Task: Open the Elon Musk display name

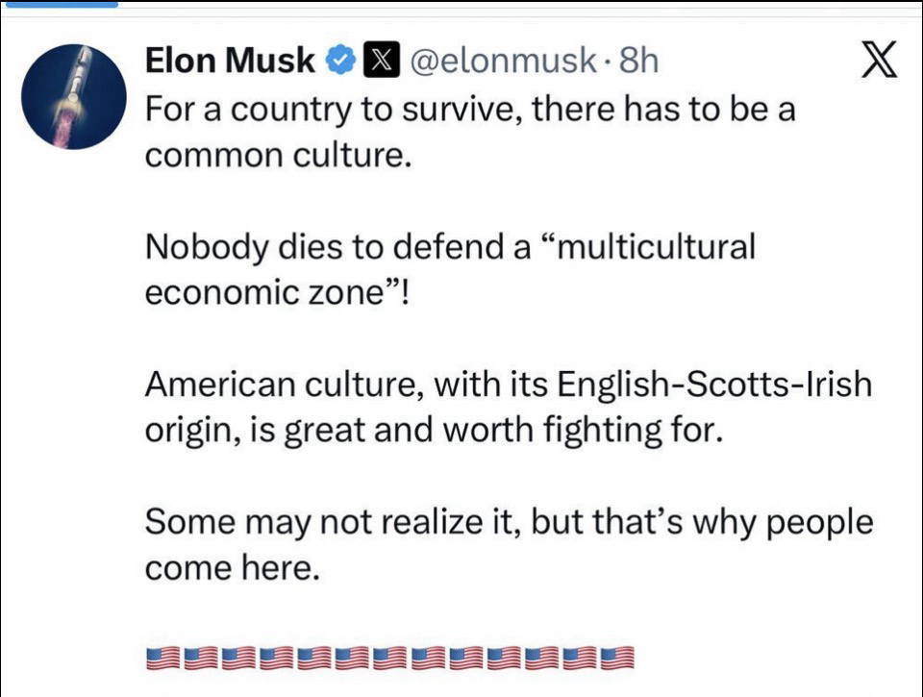Action: coord(230,61)
